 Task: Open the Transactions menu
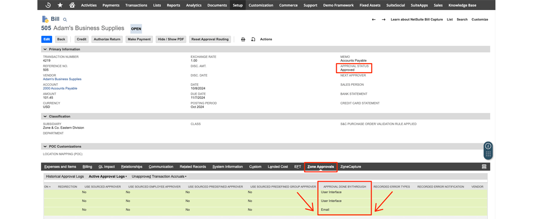pos(136,5)
